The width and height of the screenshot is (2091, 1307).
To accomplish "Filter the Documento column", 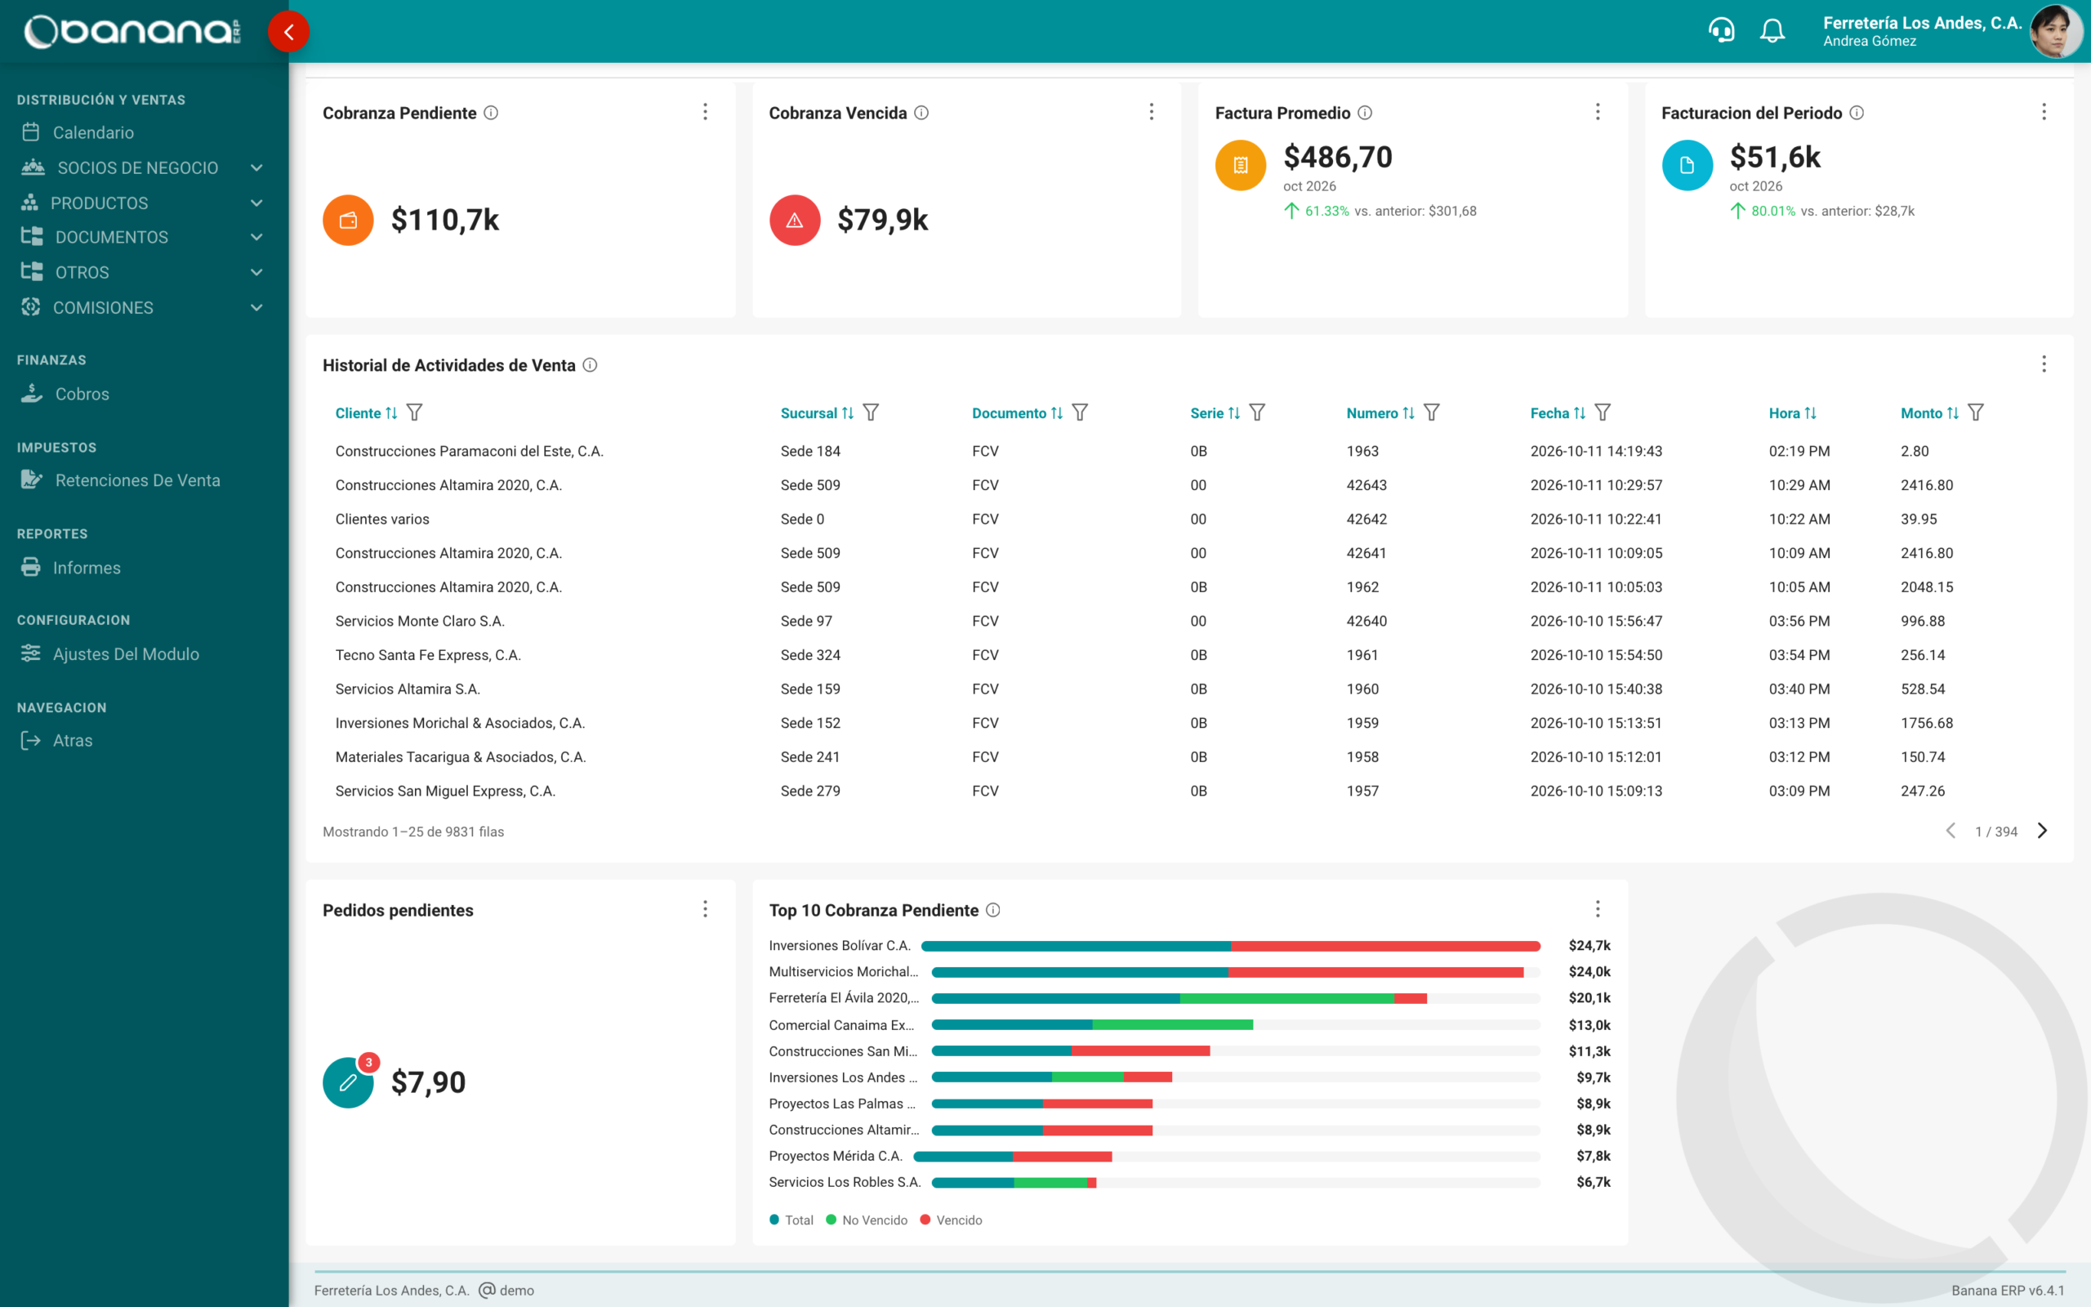I will point(1080,413).
